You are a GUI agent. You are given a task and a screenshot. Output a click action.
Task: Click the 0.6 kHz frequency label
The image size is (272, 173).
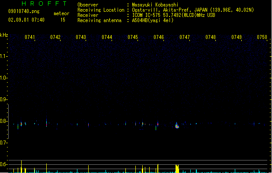click(3, 164)
